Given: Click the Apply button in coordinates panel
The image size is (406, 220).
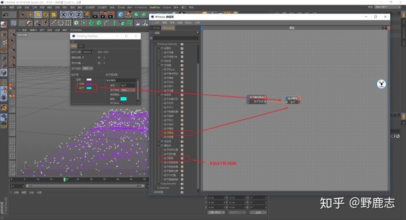Looking at the screenshot, I should coord(258,213).
